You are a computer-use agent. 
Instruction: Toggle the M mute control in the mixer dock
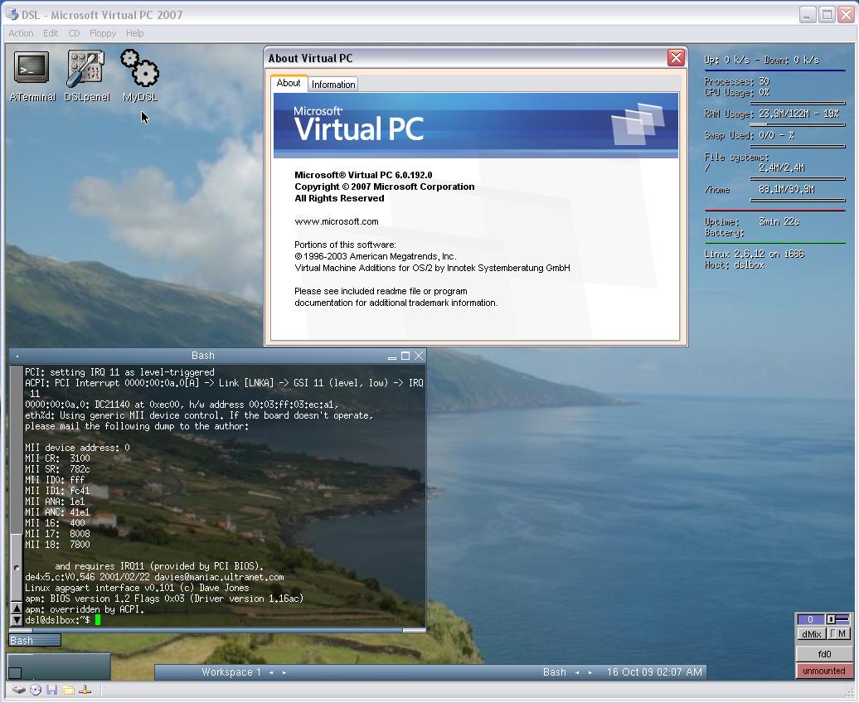tap(838, 633)
